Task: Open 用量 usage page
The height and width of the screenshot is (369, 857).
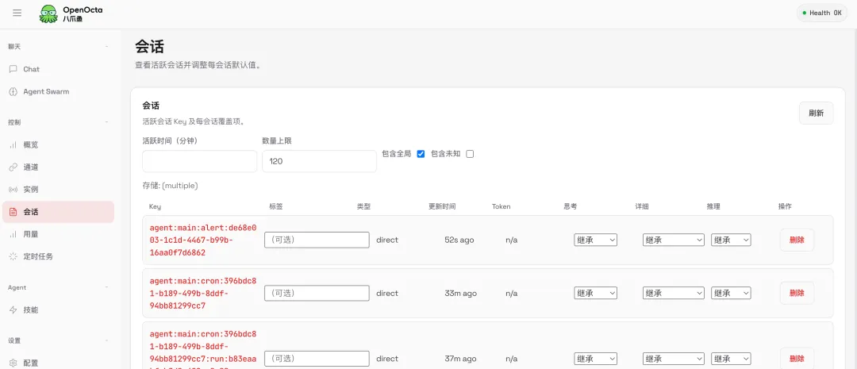Action: tap(31, 234)
